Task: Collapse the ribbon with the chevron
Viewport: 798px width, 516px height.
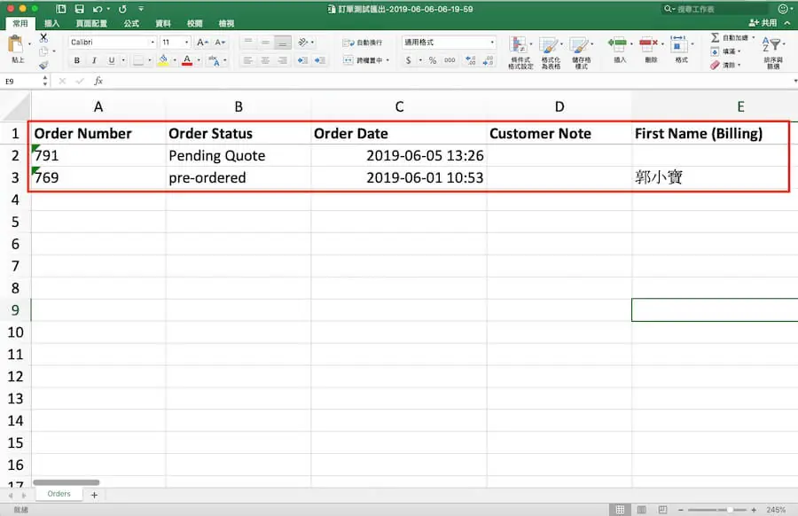Action: tap(787, 23)
